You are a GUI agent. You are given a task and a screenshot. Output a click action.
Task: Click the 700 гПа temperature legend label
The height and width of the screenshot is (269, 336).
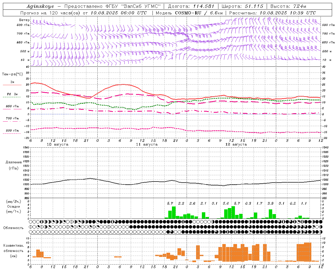coord(12,118)
